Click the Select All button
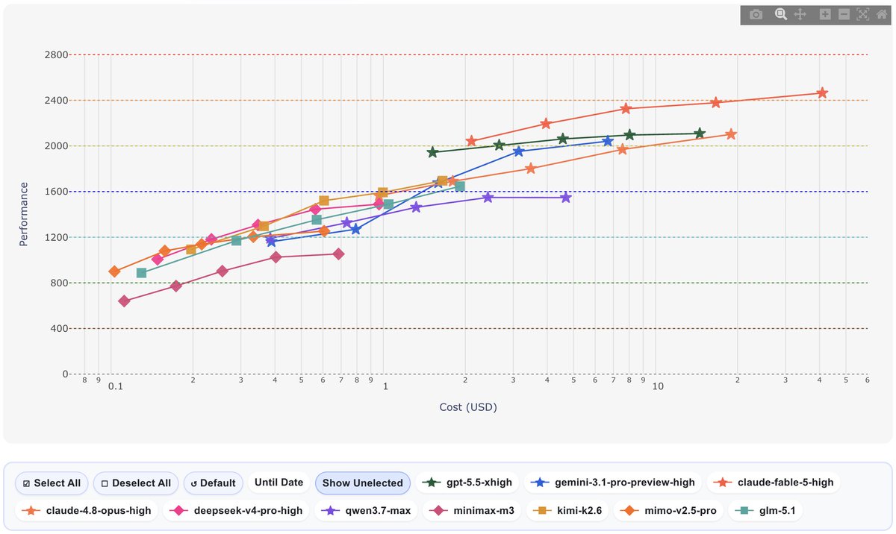The image size is (896, 534). coord(52,483)
